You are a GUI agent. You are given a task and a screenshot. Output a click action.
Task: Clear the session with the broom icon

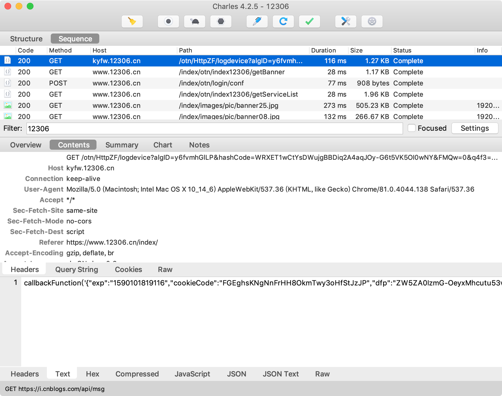tap(132, 22)
